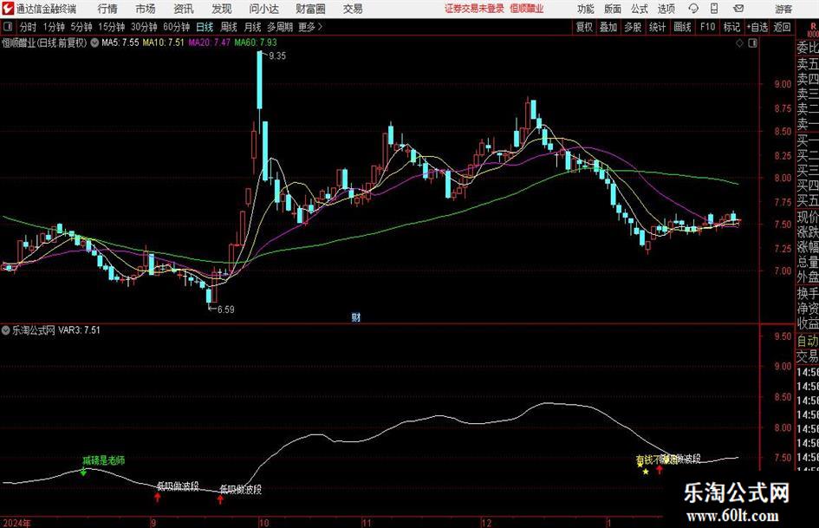Click the 减磅是老师 signal label
Viewport: 819px width, 528px height.
point(104,460)
